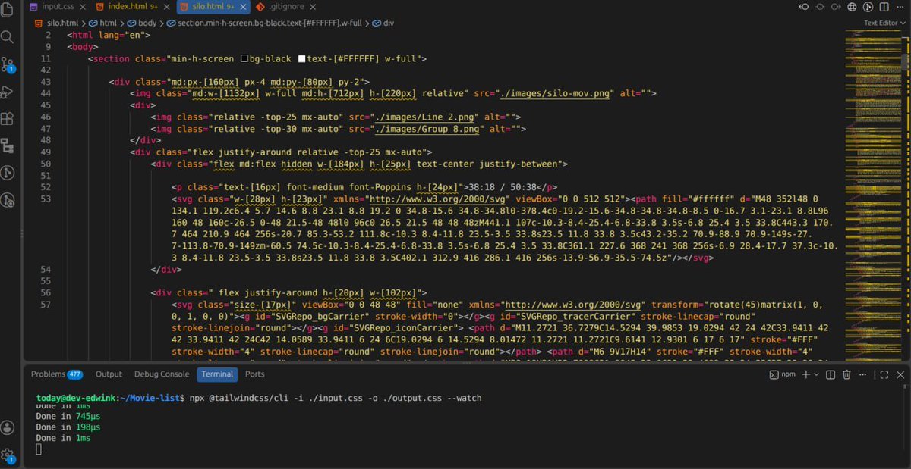This screenshot has height=469, width=911.
Task: Open the Search view in activity bar
Action: [7, 37]
